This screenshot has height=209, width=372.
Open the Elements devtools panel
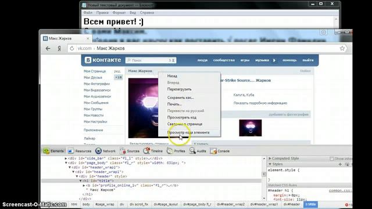(53, 151)
